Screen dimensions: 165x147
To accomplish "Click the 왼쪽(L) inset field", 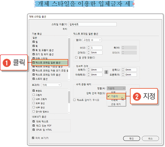I will click(x=131, y=70).
